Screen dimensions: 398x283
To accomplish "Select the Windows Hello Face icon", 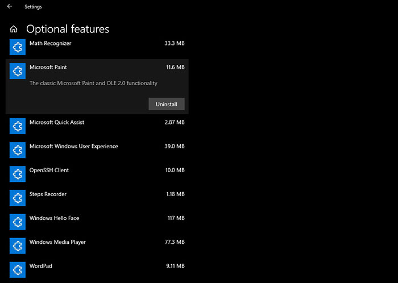I will 18,222.
